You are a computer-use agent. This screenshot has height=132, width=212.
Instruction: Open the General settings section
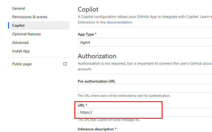(x=19, y=8)
